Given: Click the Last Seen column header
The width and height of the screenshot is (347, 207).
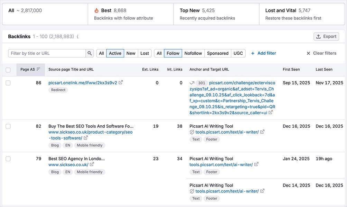Looking at the screenshot, I should pos(324,69).
